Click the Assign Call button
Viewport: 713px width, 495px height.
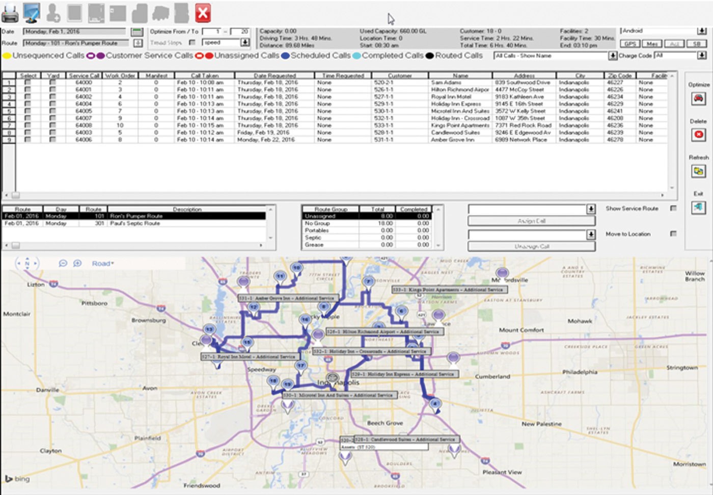click(x=531, y=221)
